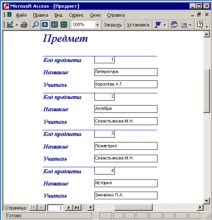
Task: Click the Access document icon in the menu bar
Action: point(9,15)
